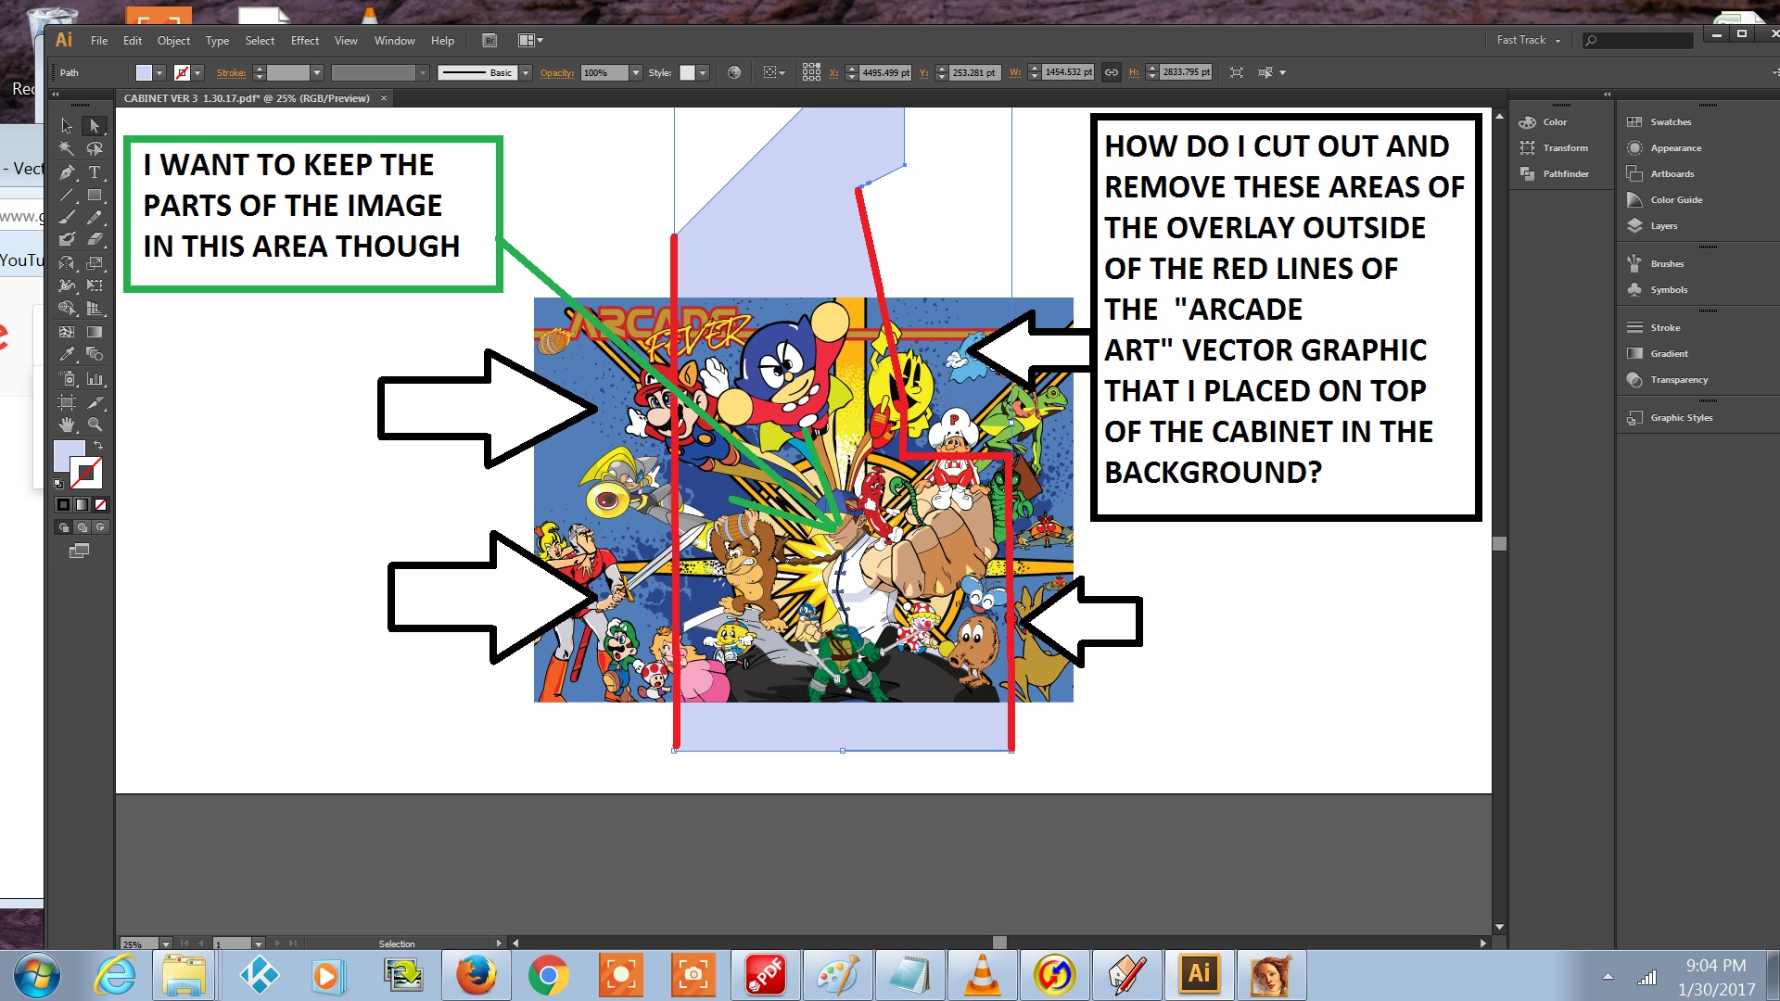Select the Paintbrush tool

coord(67,217)
